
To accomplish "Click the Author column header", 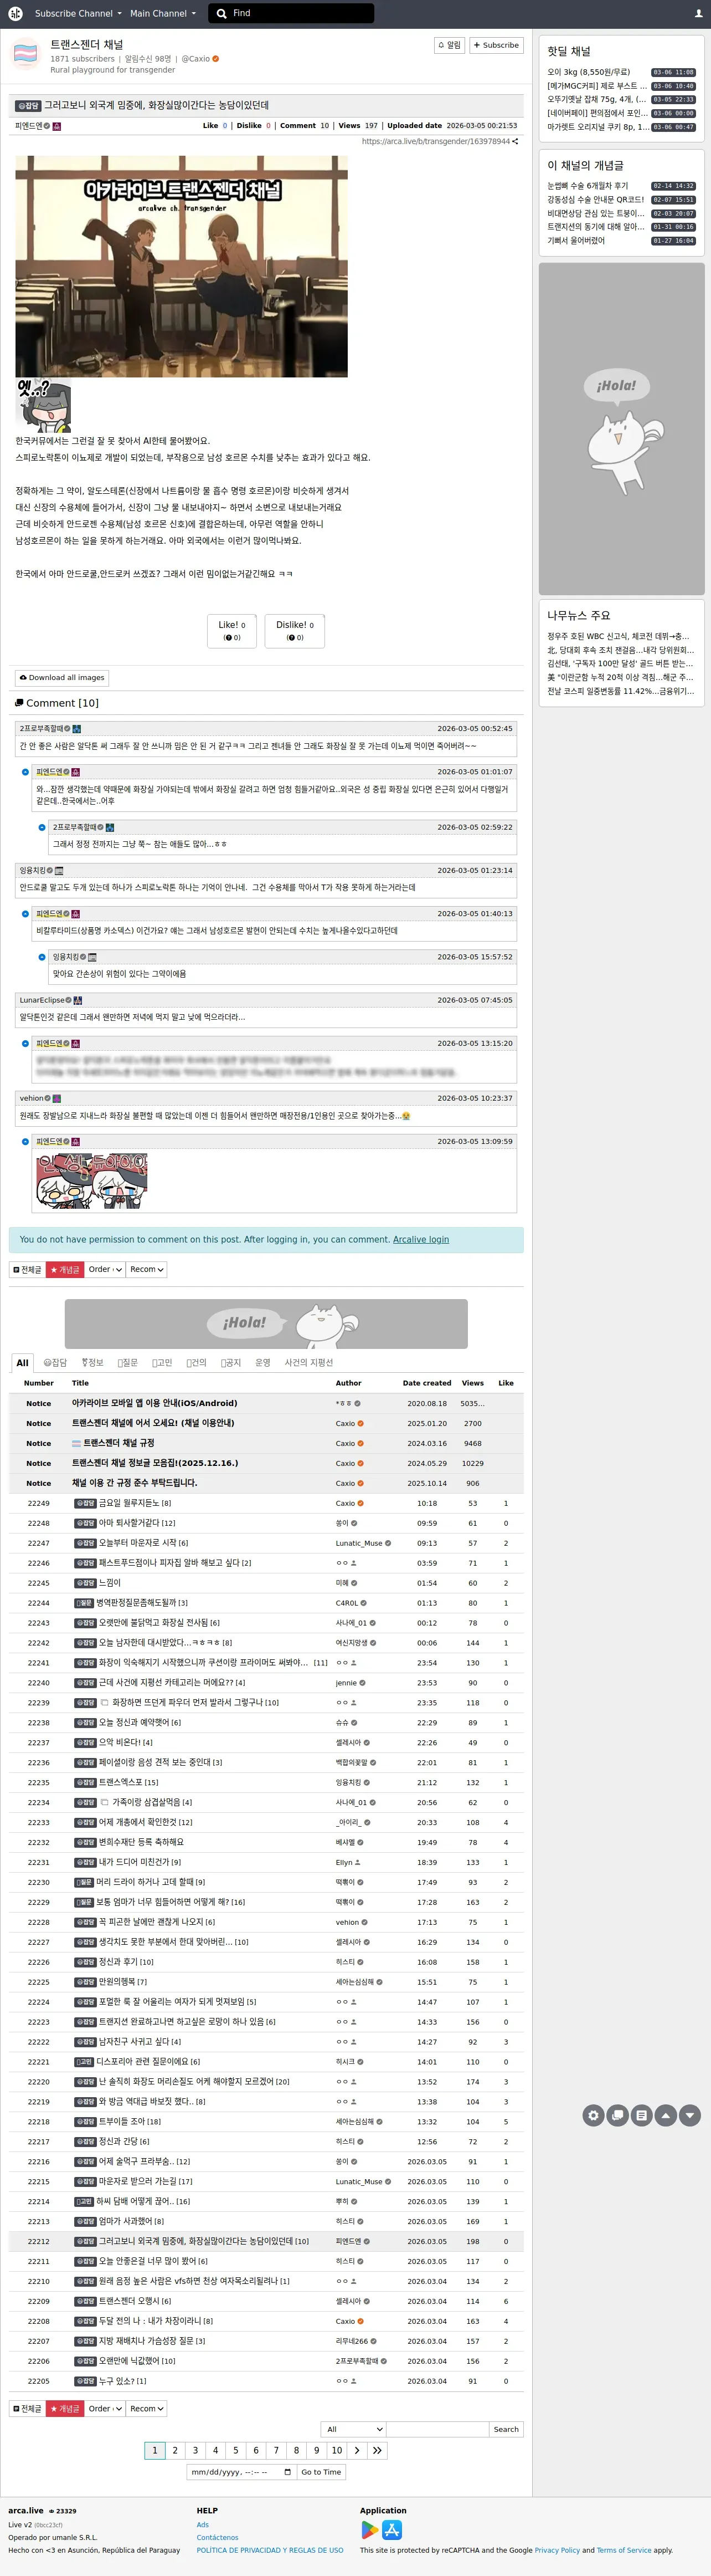I will click(x=348, y=1383).
